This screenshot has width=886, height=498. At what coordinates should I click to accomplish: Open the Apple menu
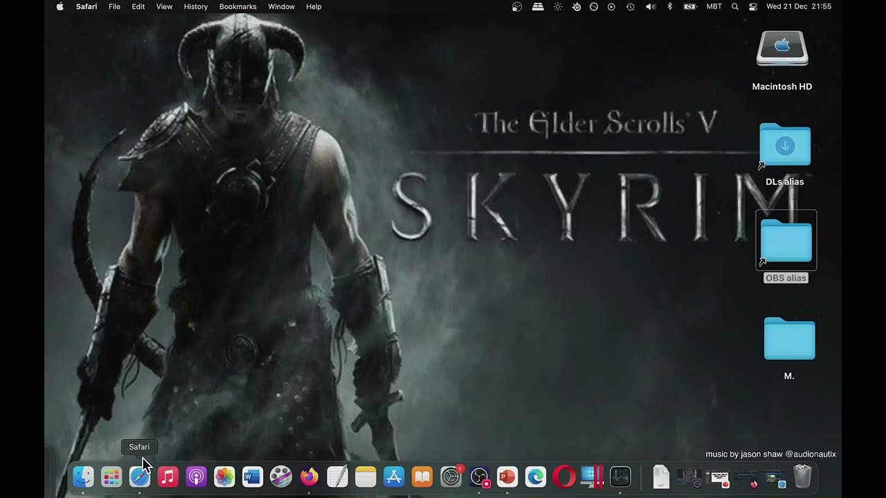(60, 6)
